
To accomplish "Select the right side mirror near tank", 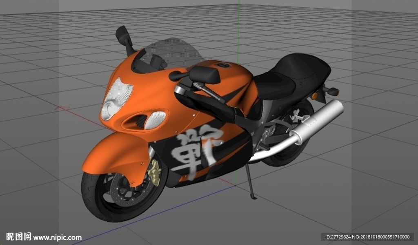I will click(x=204, y=74).
